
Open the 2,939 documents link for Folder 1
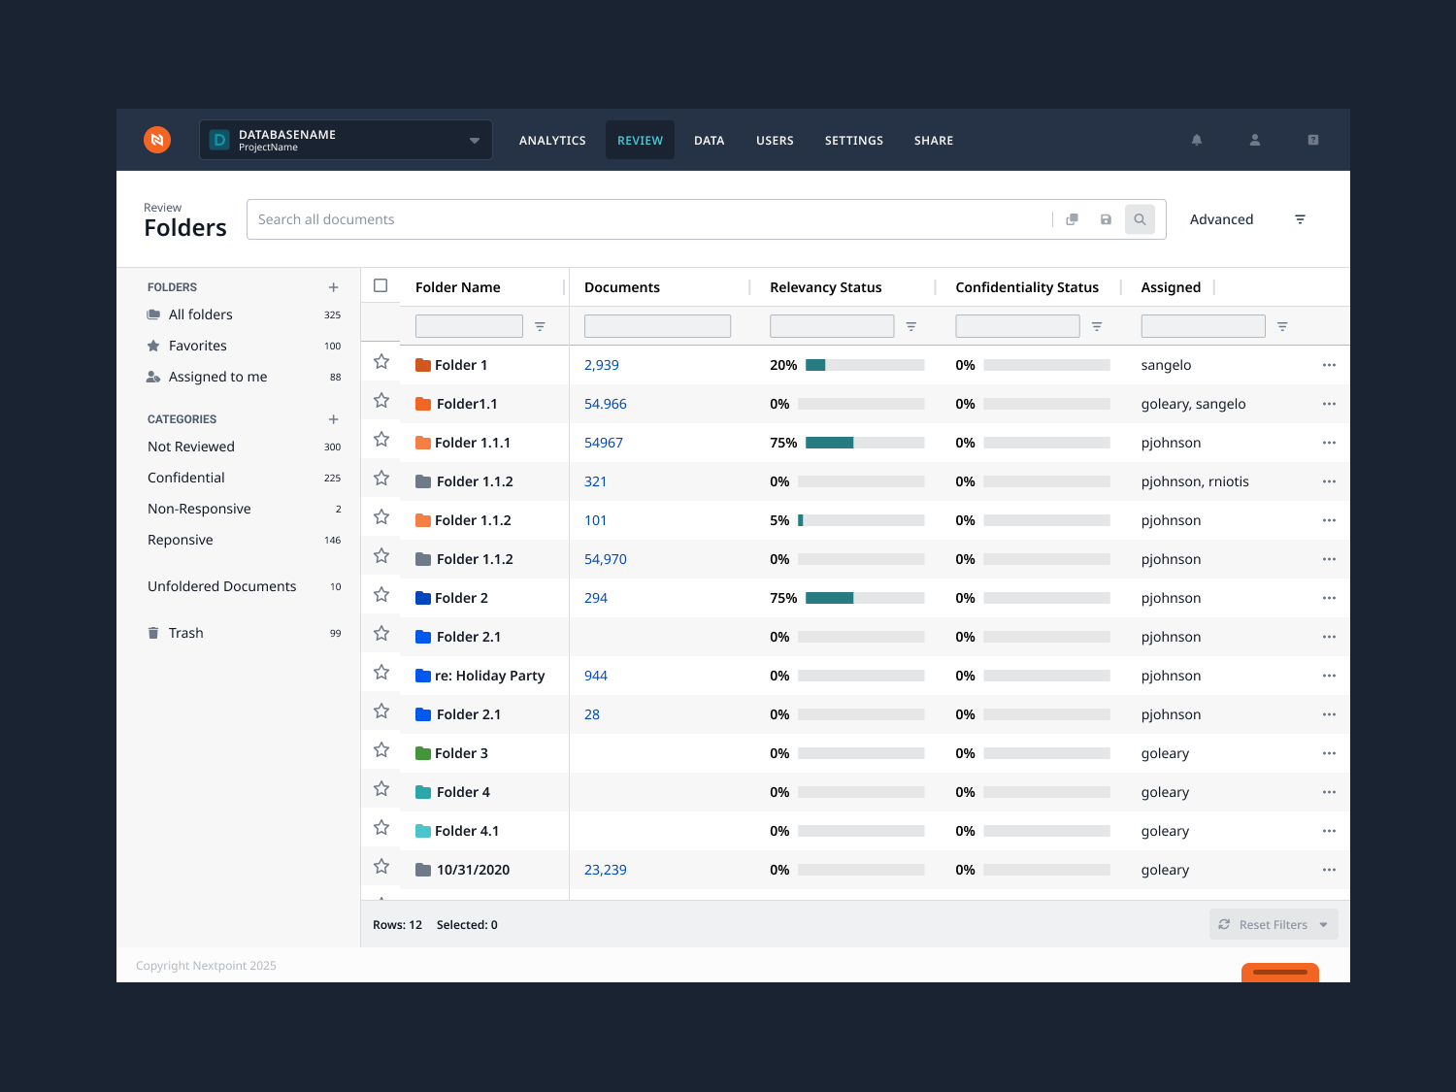(x=602, y=365)
